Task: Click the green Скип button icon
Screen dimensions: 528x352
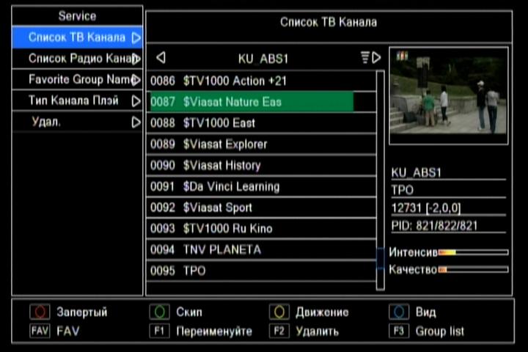Action: [x=160, y=312]
